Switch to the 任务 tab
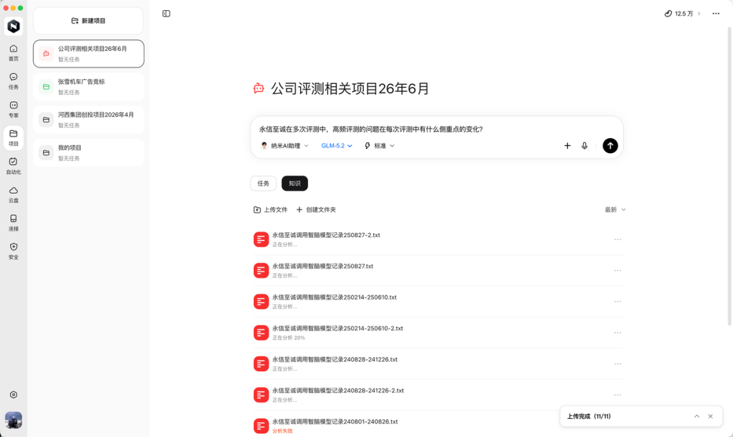 [263, 184]
